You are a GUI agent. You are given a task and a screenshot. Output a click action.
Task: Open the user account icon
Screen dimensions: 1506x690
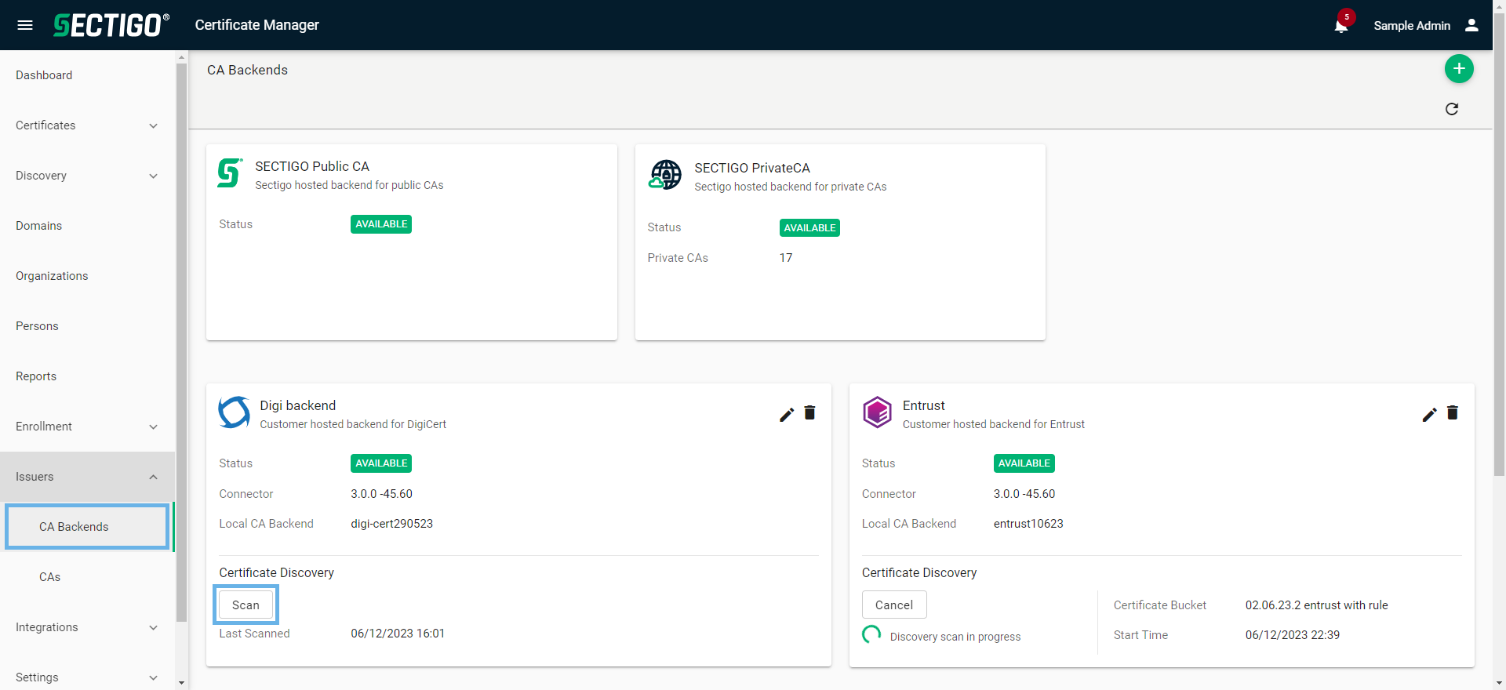click(x=1471, y=25)
